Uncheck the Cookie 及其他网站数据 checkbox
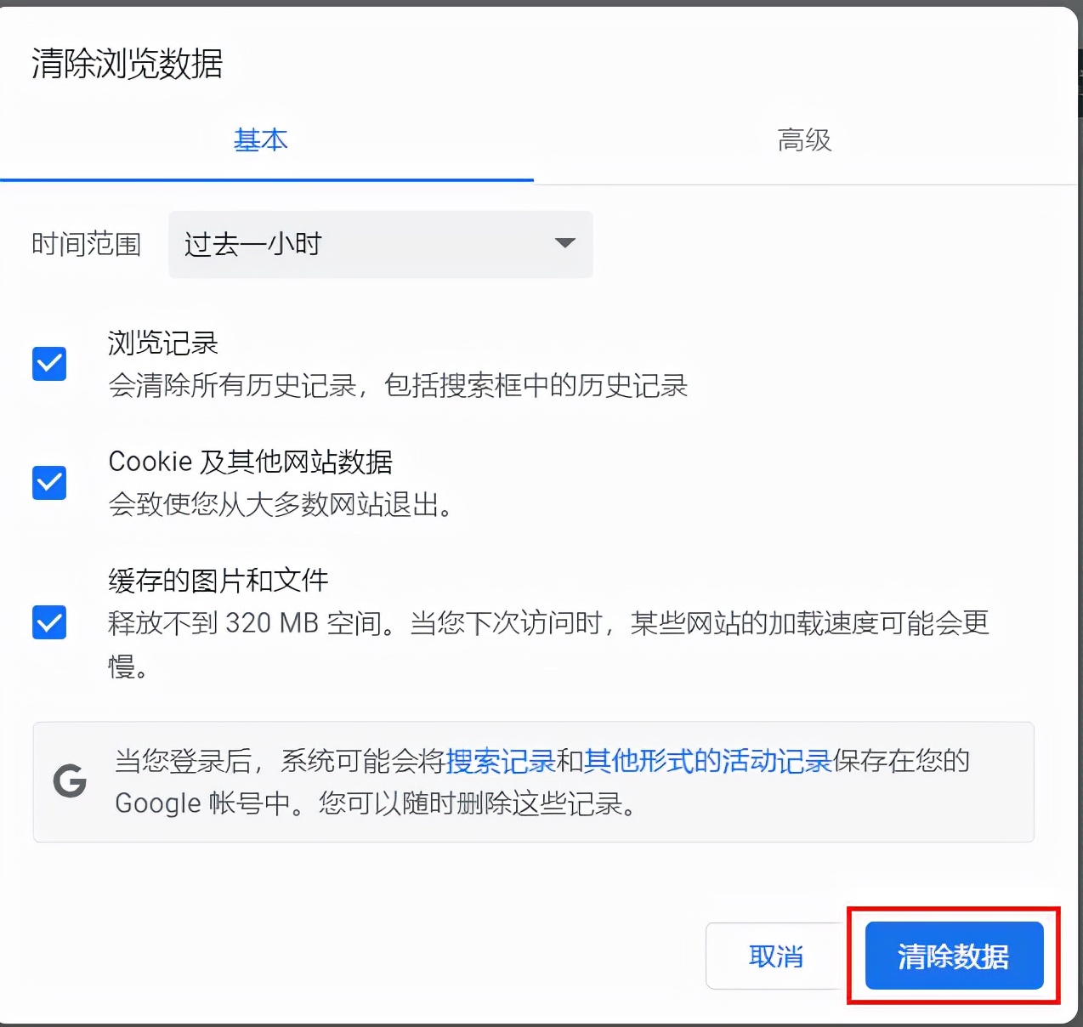This screenshot has width=1083, height=1027. [x=48, y=483]
